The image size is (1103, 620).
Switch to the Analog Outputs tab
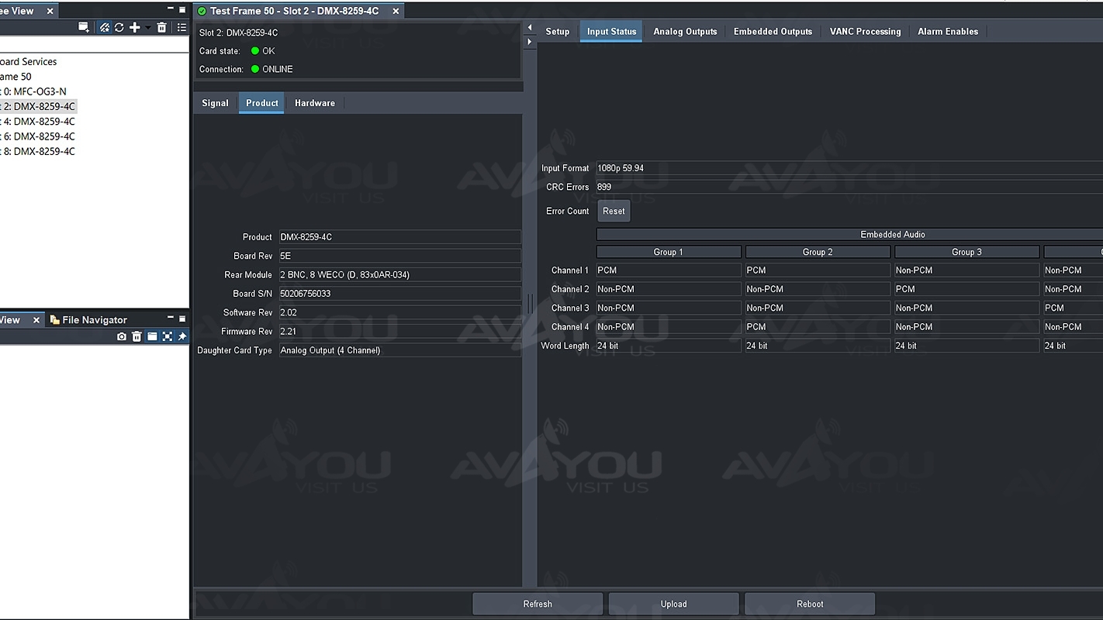(x=685, y=32)
